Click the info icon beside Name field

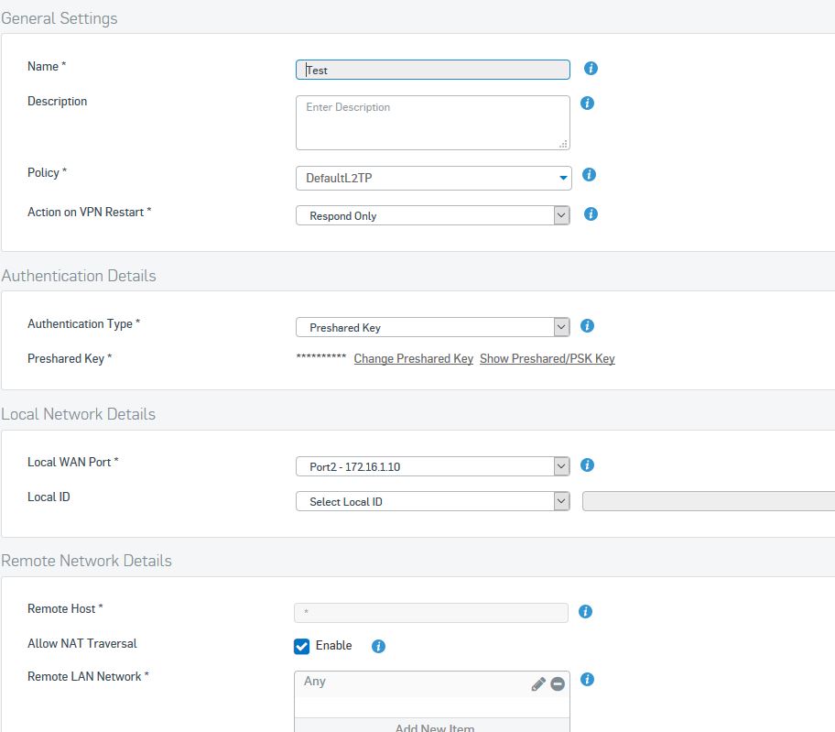(591, 68)
